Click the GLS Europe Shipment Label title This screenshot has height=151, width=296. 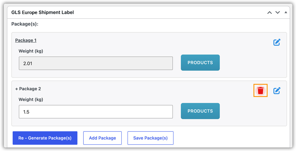coord(42,12)
